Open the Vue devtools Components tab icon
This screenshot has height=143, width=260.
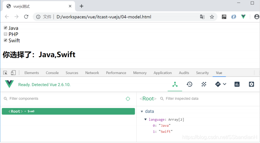tap(175, 84)
